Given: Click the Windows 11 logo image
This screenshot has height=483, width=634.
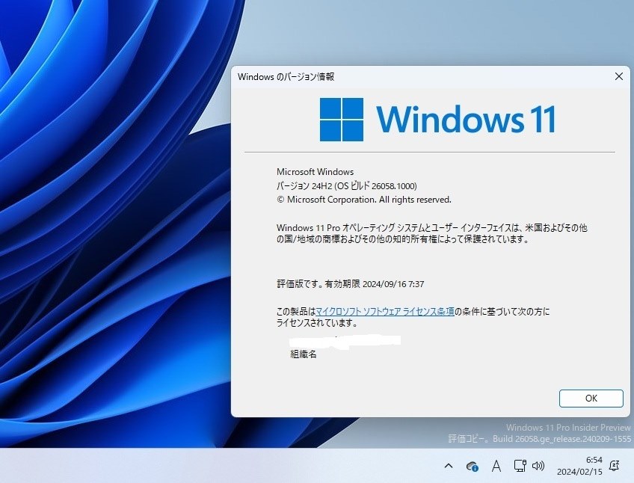Looking at the screenshot, I should [x=437, y=120].
